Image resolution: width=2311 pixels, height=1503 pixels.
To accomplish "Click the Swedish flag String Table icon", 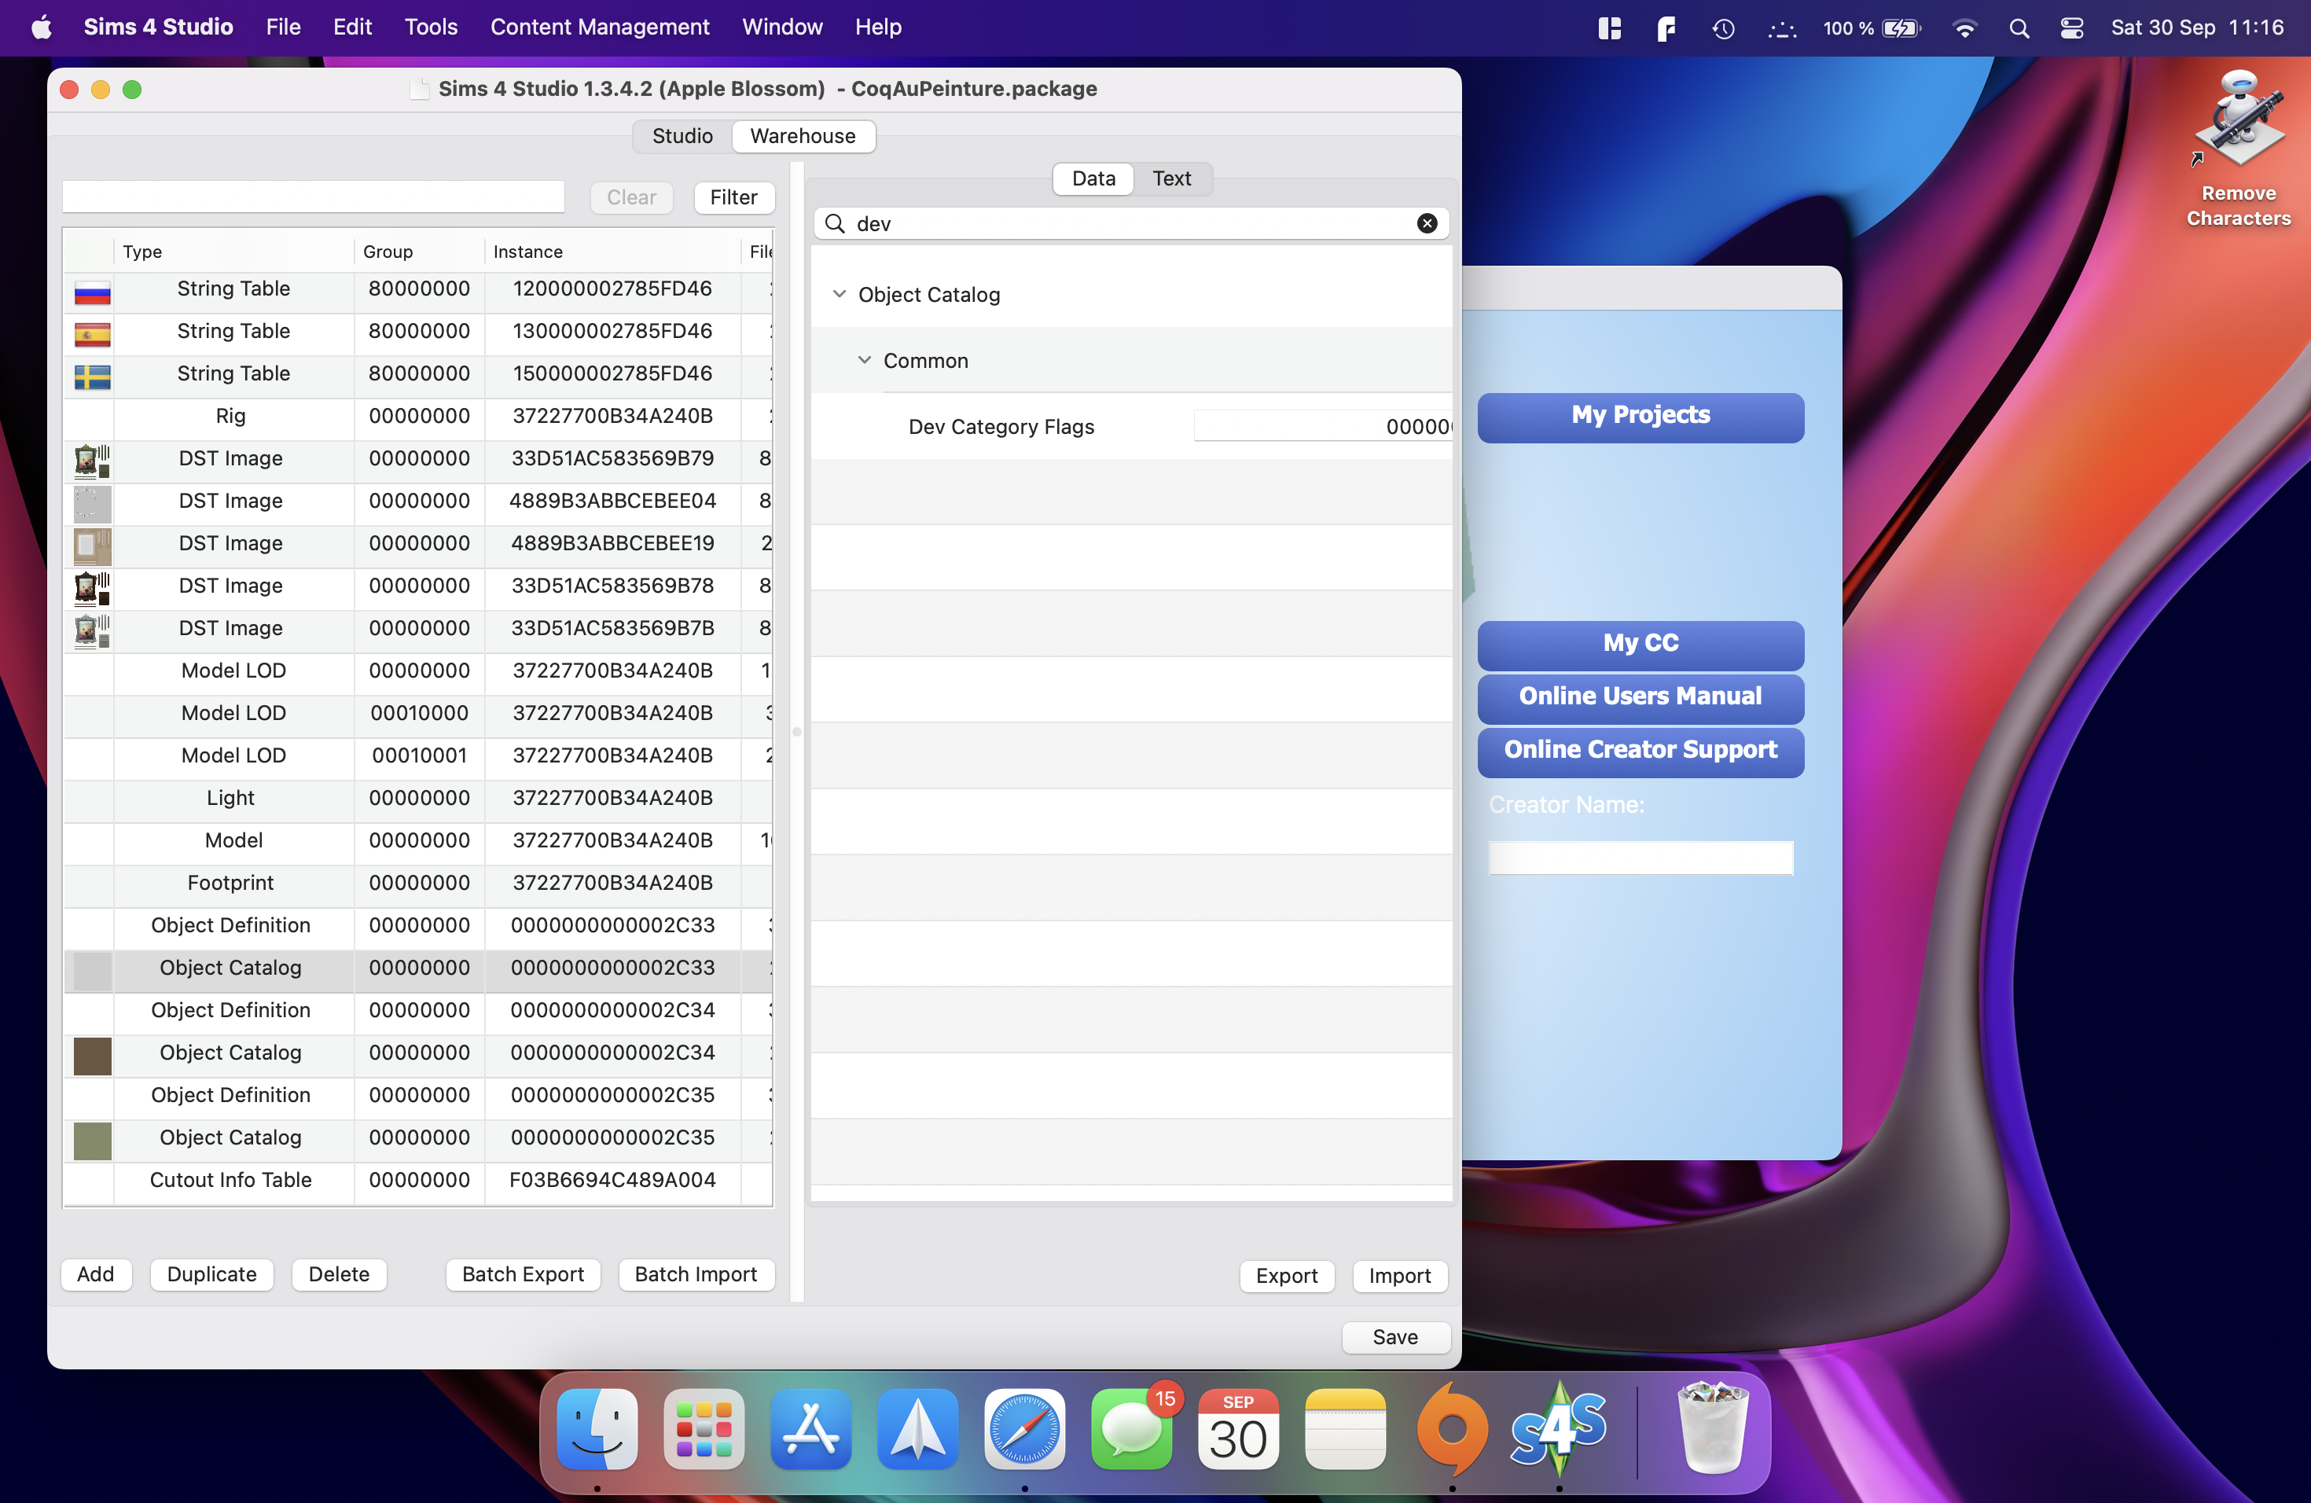I will pos(92,376).
